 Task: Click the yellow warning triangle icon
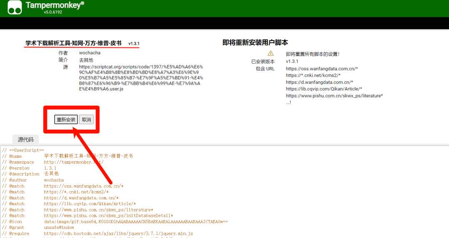(271, 54)
